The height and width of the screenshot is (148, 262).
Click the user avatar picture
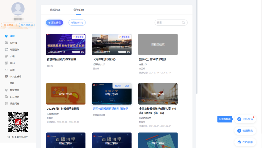coord(18,9)
